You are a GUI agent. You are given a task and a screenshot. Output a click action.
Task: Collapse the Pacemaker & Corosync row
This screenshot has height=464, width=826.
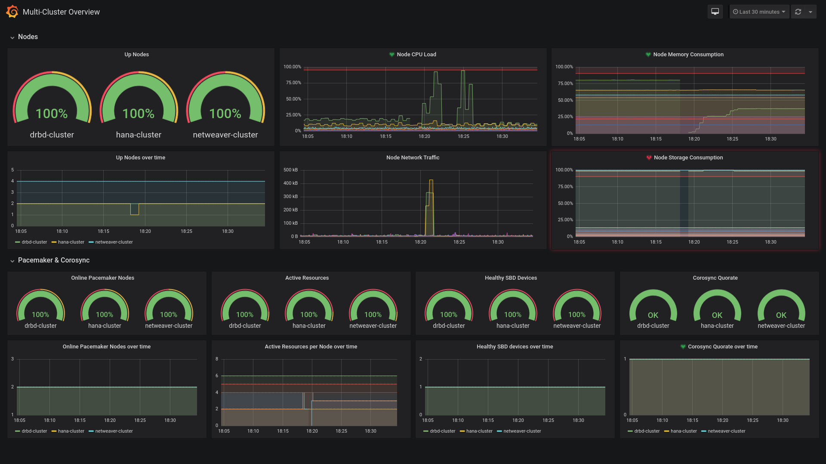click(x=12, y=261)
